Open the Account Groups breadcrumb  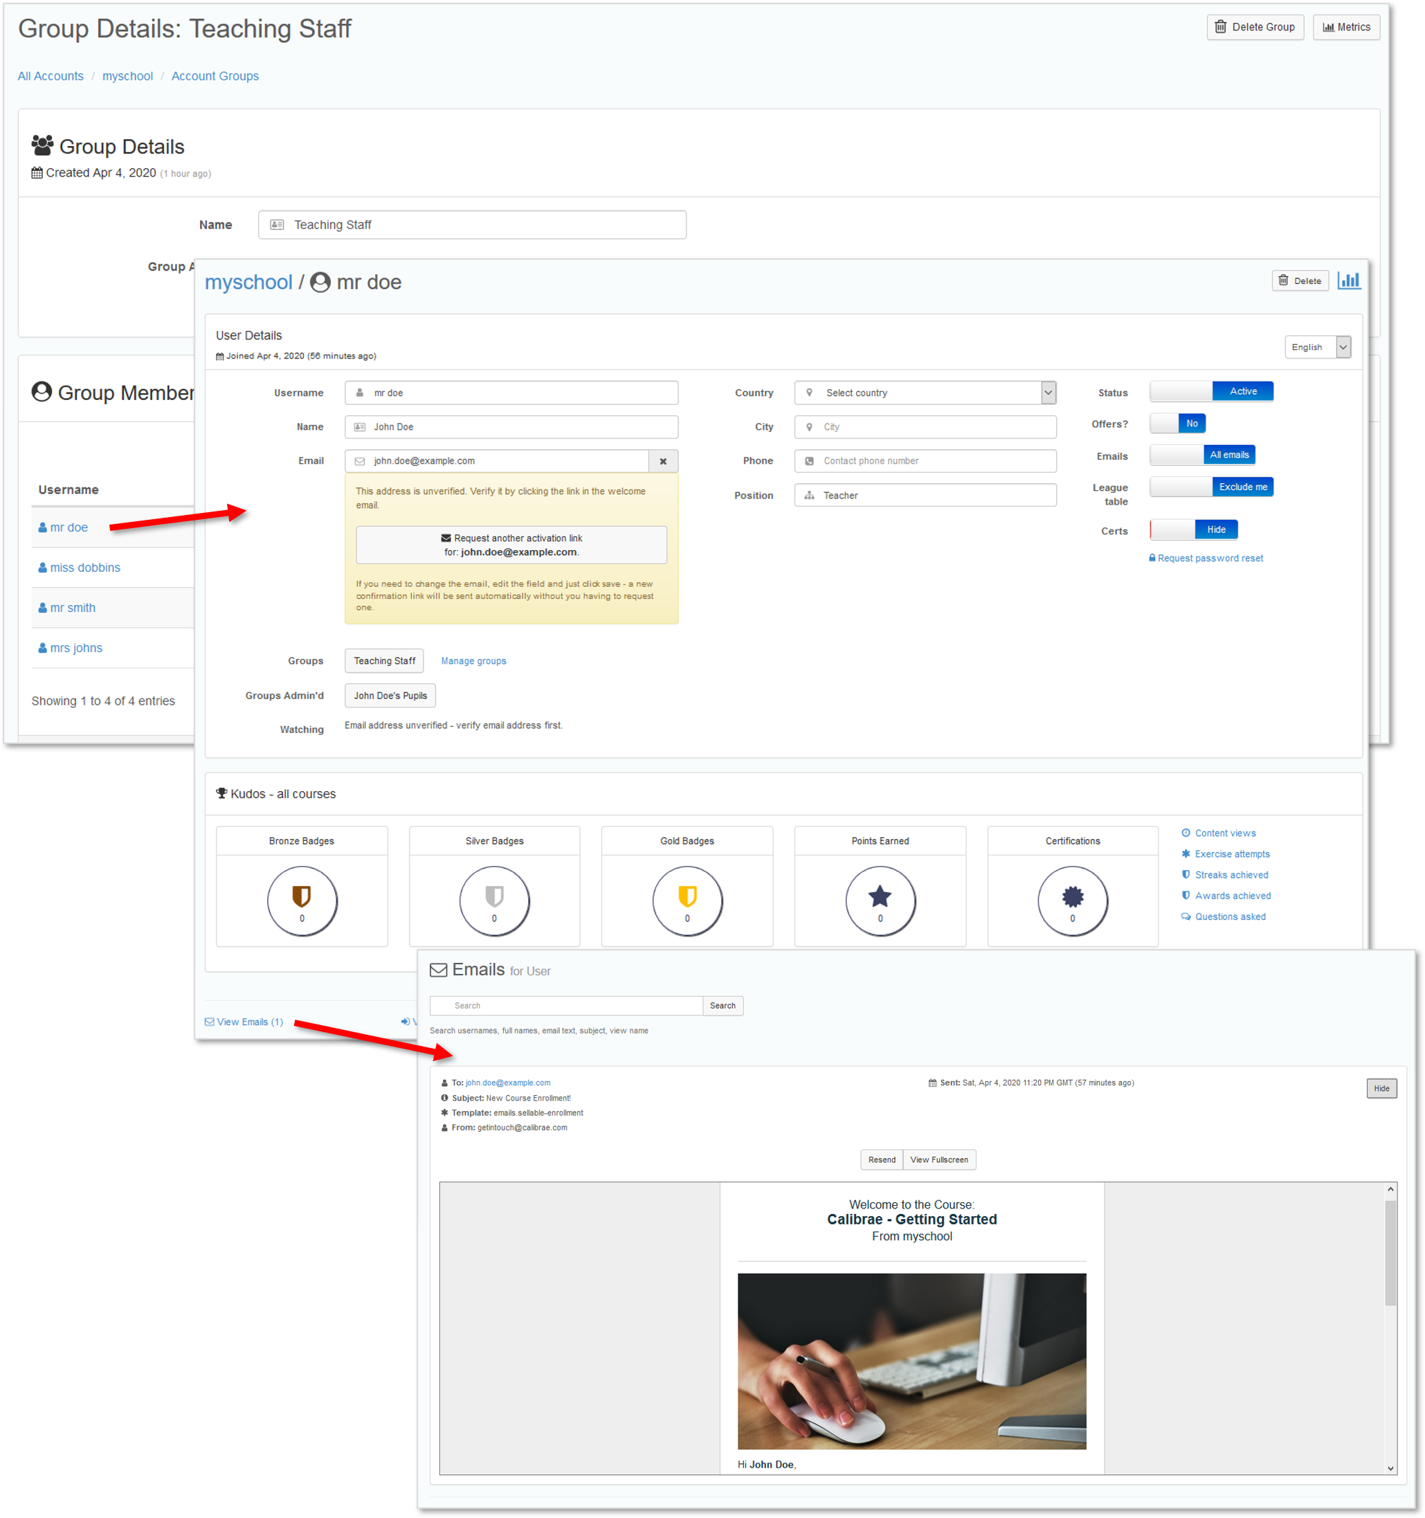(x=215, y=76)
